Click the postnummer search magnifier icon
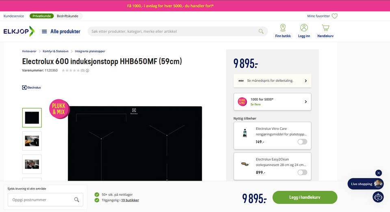The image size is (390, 212). [77, 199]
